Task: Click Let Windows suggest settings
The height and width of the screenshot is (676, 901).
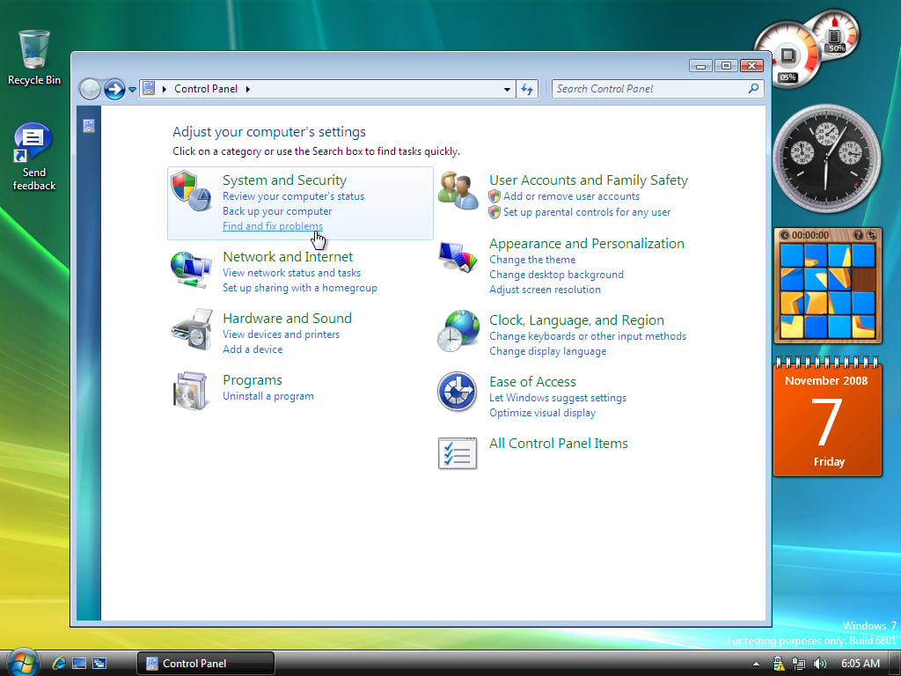Action: [x=557, y=397]
